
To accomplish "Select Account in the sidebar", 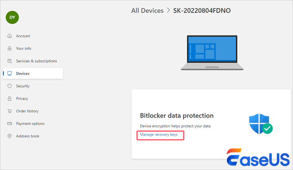I will [23, 36].
